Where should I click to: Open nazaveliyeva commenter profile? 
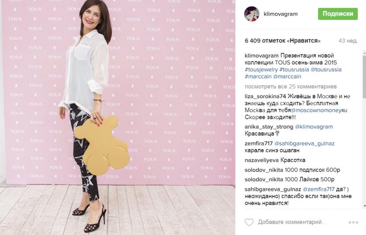click(262, 160)
